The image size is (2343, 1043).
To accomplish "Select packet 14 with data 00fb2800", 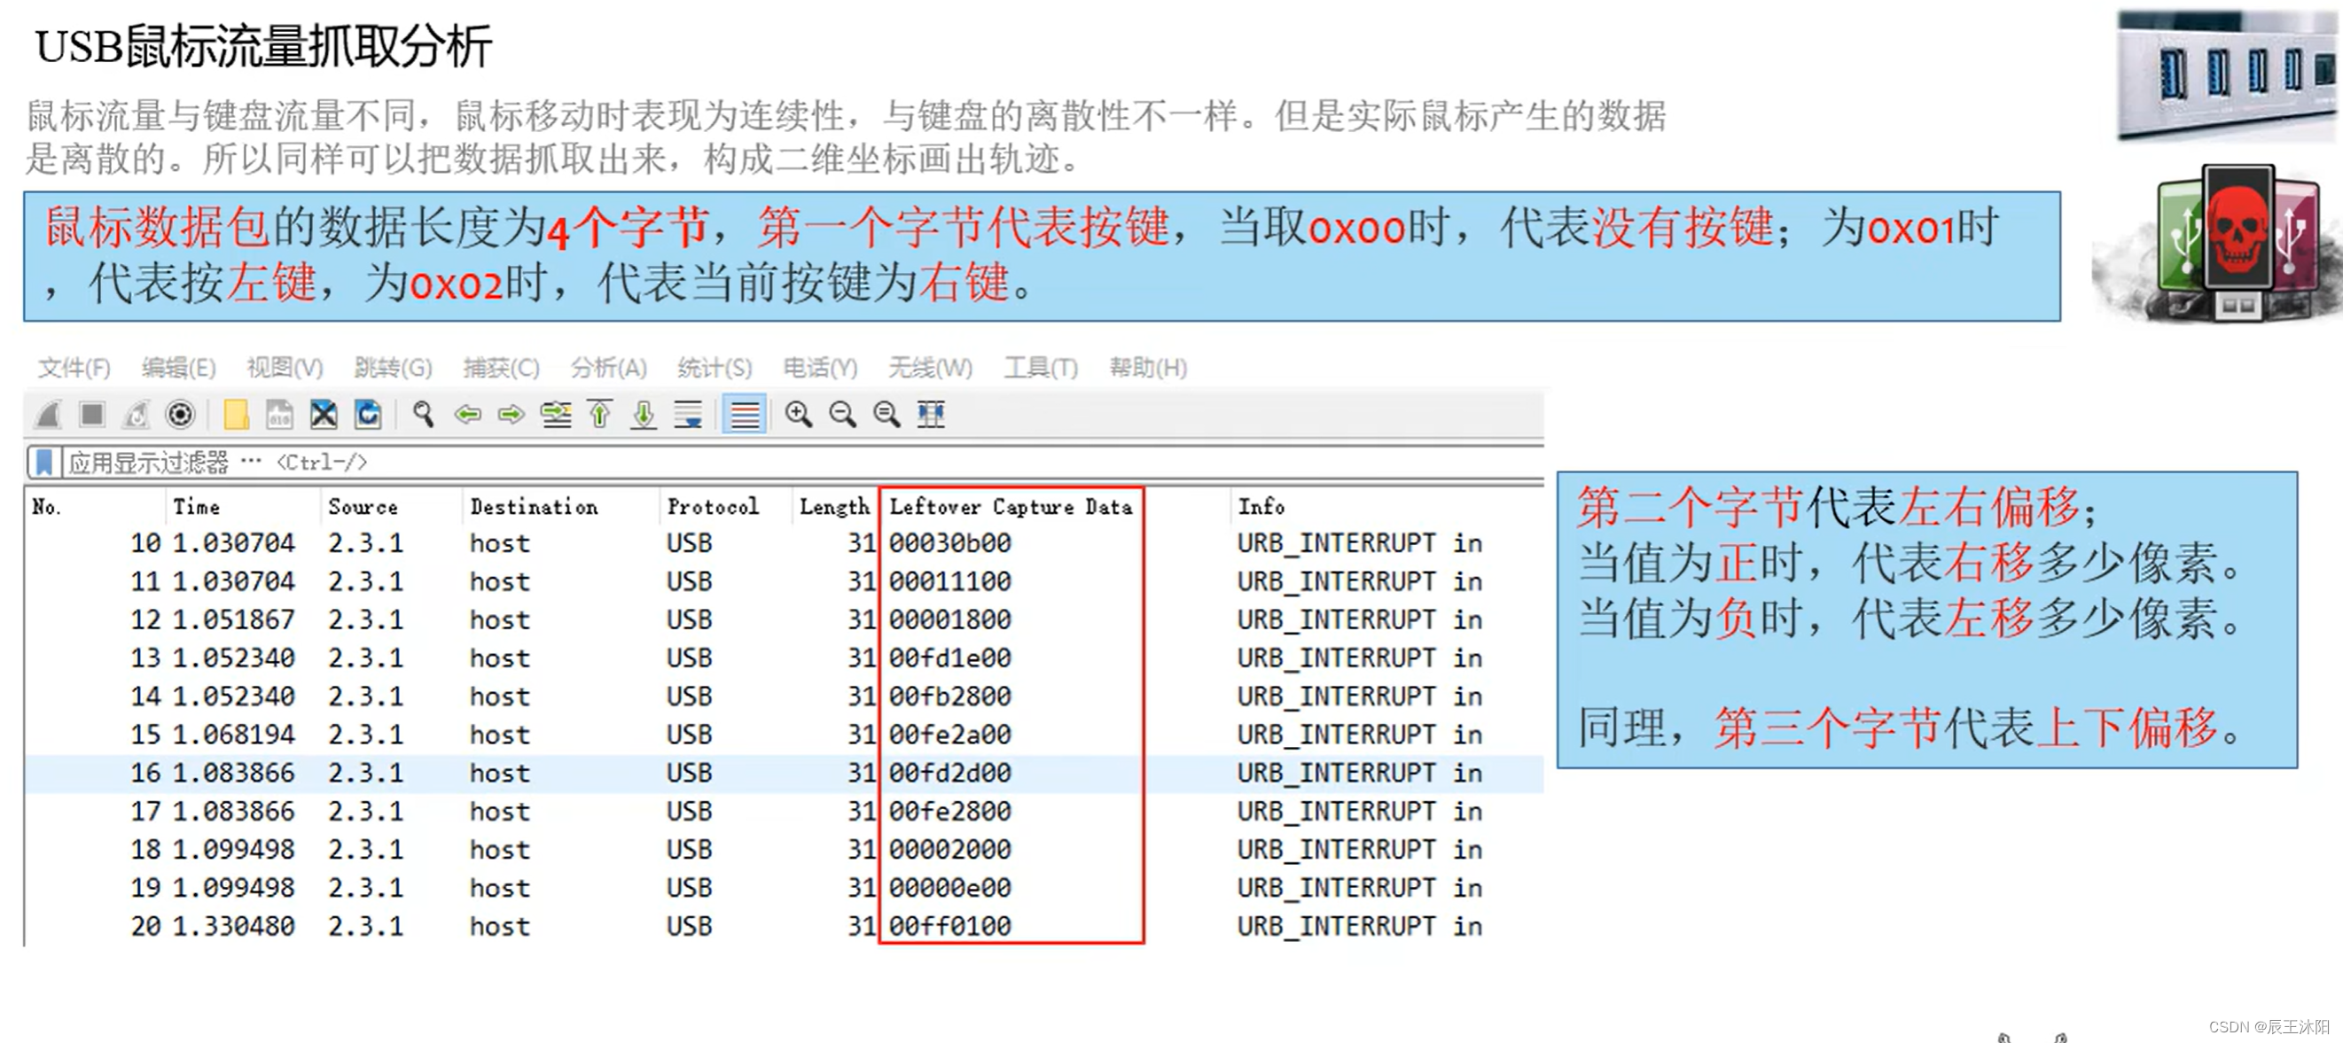I will tap(784, 697).
